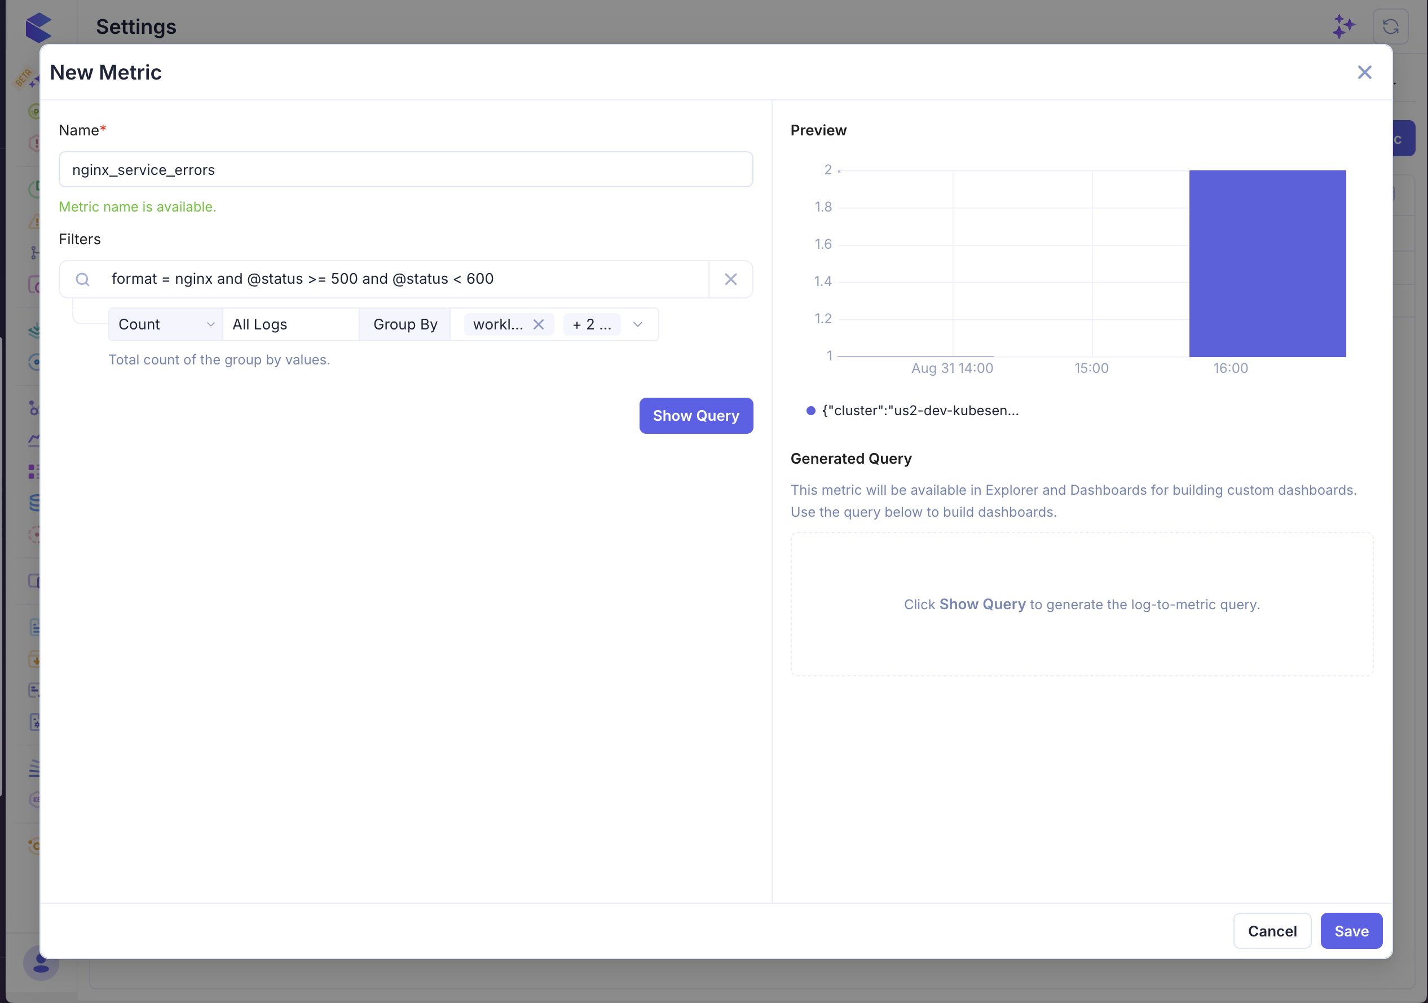Remove the workl... group by tag
Viewport: 1428px width, 1003px height.
pyautogui.click(x=539, y=324)
